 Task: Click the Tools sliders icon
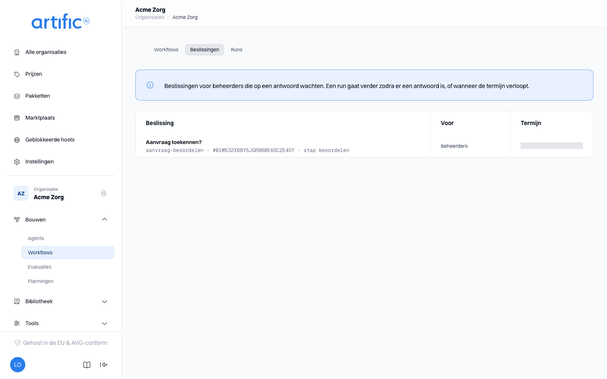[x=17, y=323]
